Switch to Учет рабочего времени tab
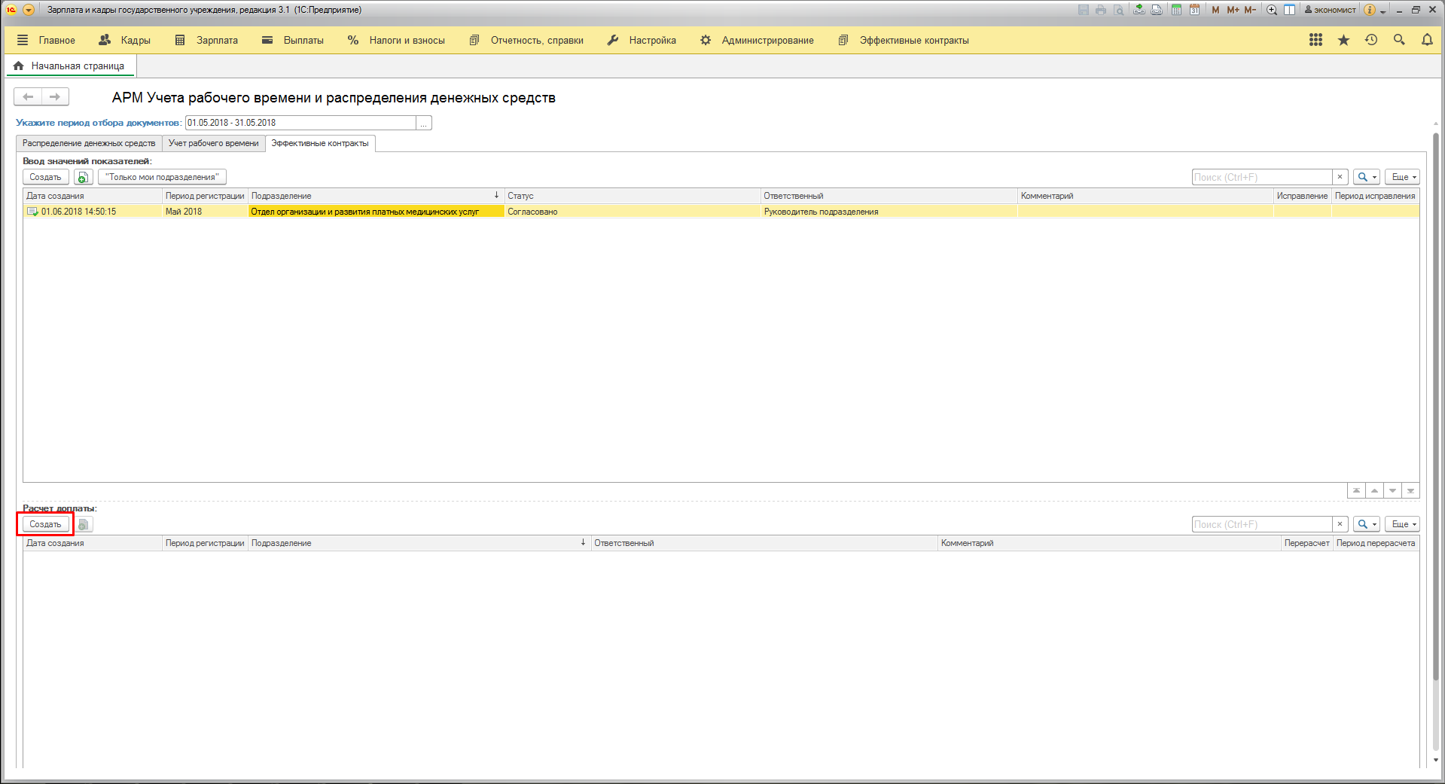The width and height of the screenshot is (1445, 784). [213, 143]
